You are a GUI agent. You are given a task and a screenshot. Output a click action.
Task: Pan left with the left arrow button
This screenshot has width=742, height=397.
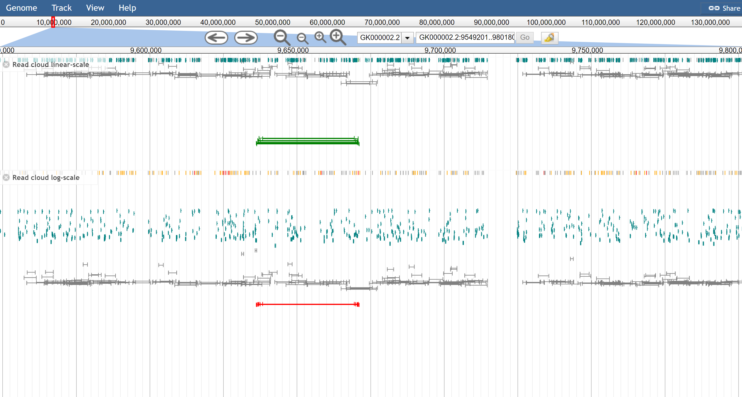pyautogui.click(x=216, y=37)
